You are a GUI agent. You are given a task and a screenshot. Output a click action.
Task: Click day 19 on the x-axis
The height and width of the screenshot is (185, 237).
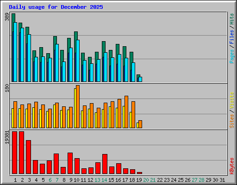pos(139,180)
